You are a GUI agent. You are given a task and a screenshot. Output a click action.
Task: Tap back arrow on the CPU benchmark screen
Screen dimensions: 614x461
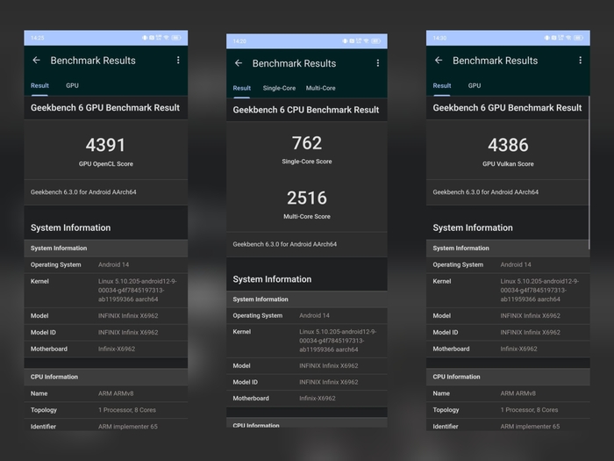(238, 63)
